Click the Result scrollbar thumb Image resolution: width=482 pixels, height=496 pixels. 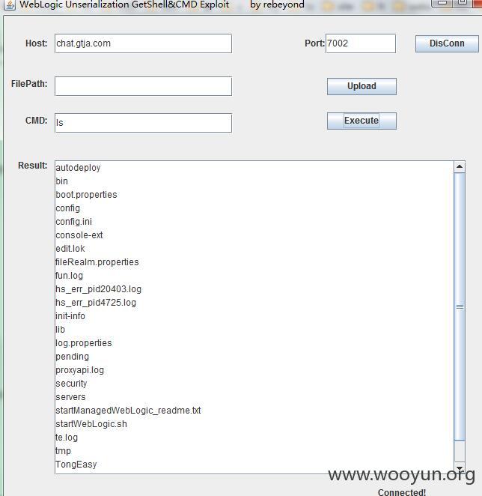click(460, 306)
